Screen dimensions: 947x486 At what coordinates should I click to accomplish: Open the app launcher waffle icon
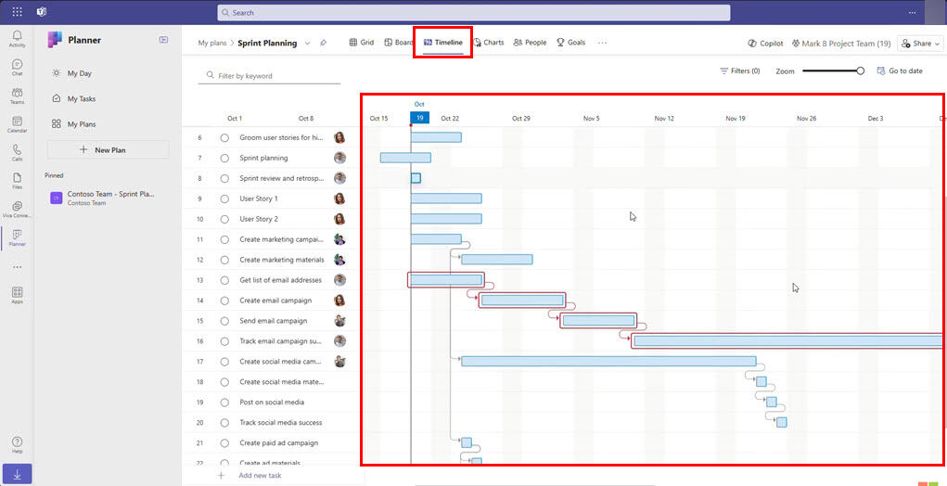tap(17, 12)
